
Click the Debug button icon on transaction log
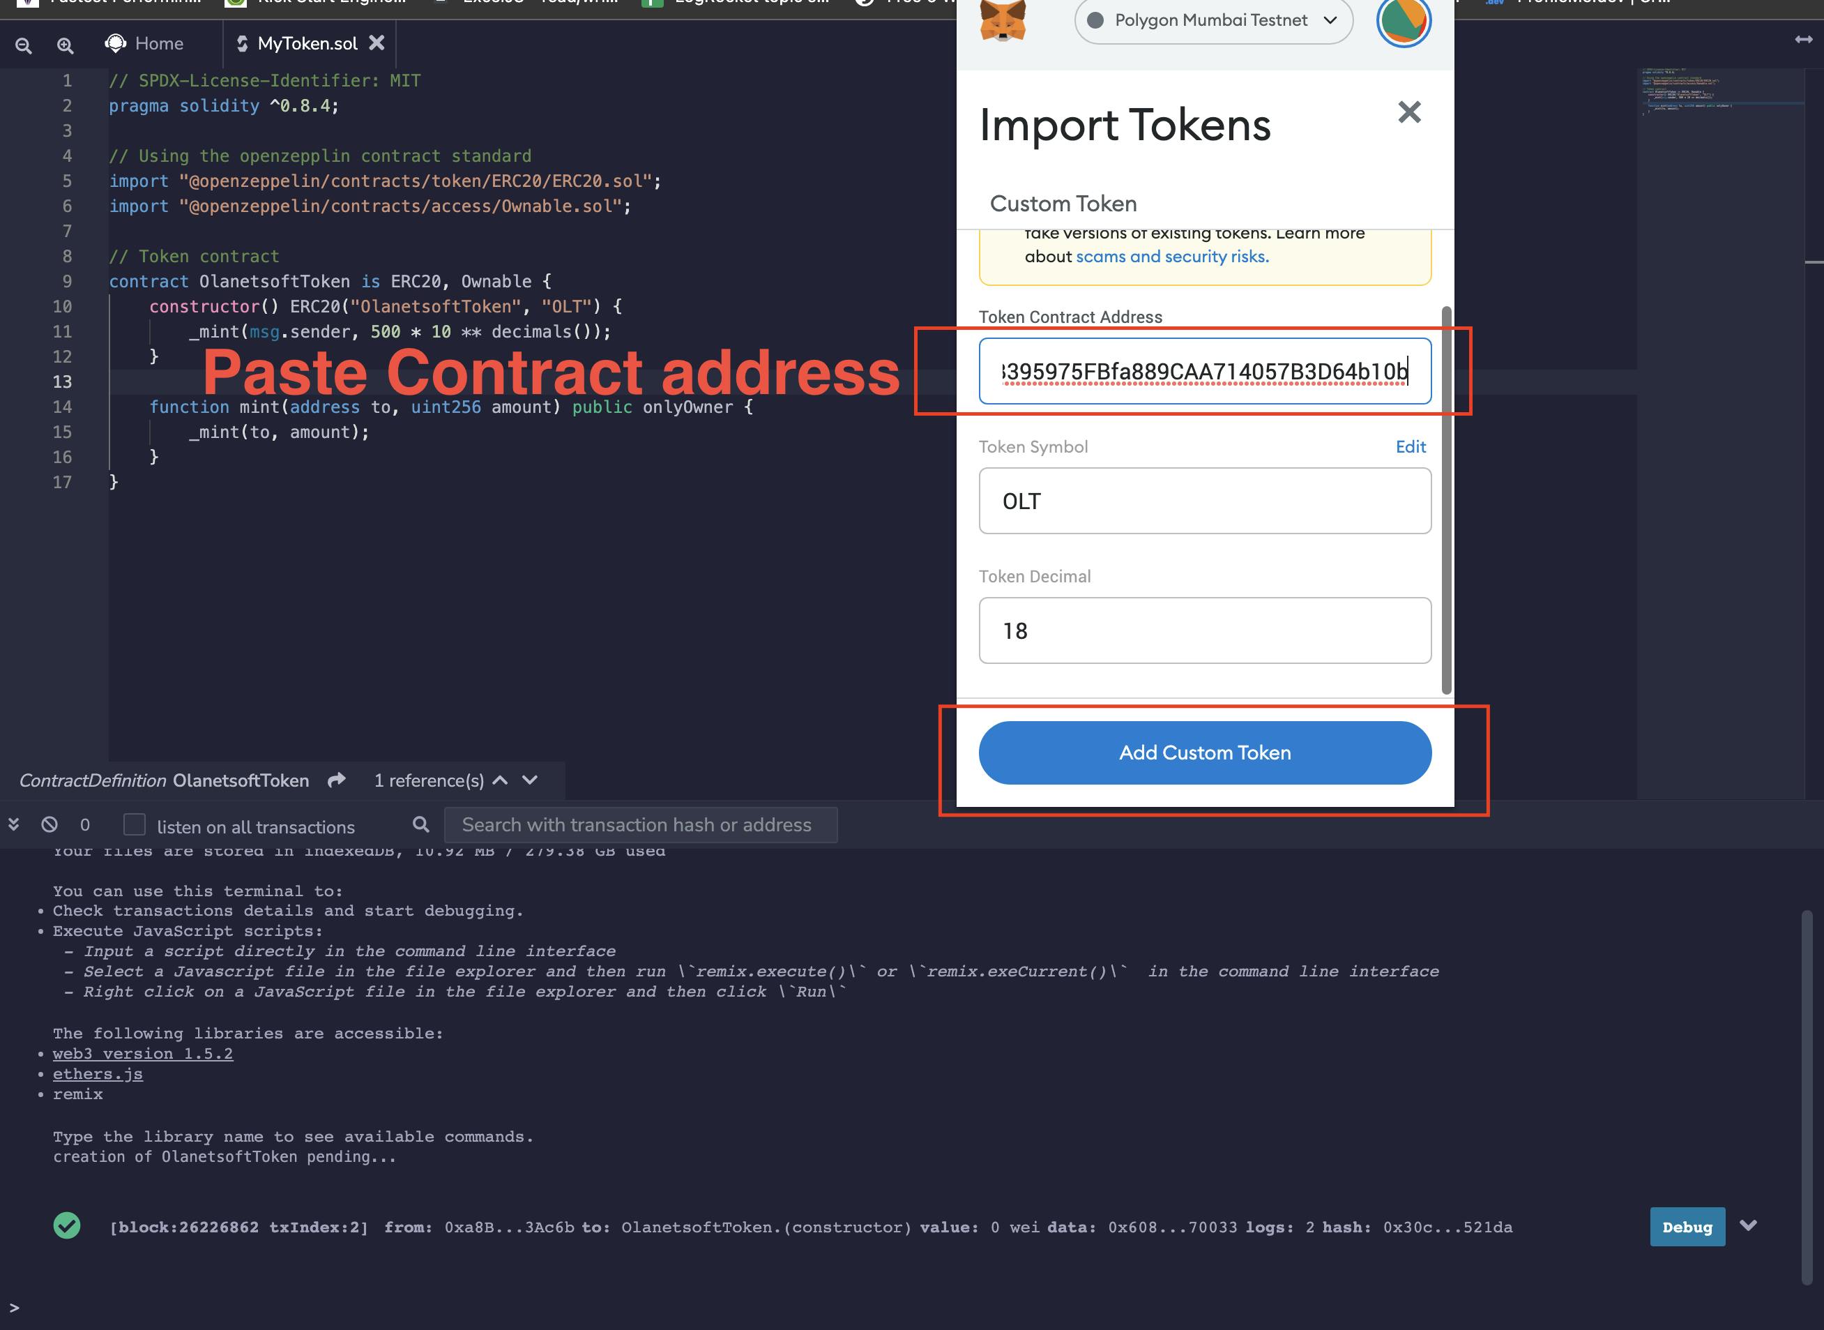(1688, 1227)
